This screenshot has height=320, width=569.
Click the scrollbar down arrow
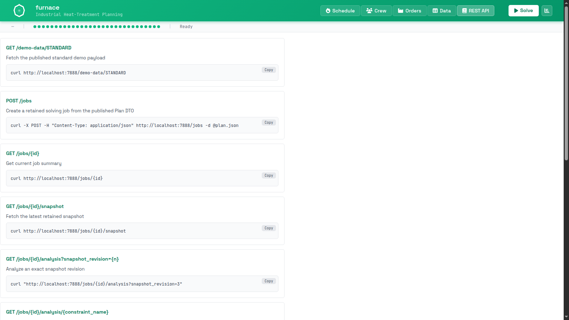[566, 317]
